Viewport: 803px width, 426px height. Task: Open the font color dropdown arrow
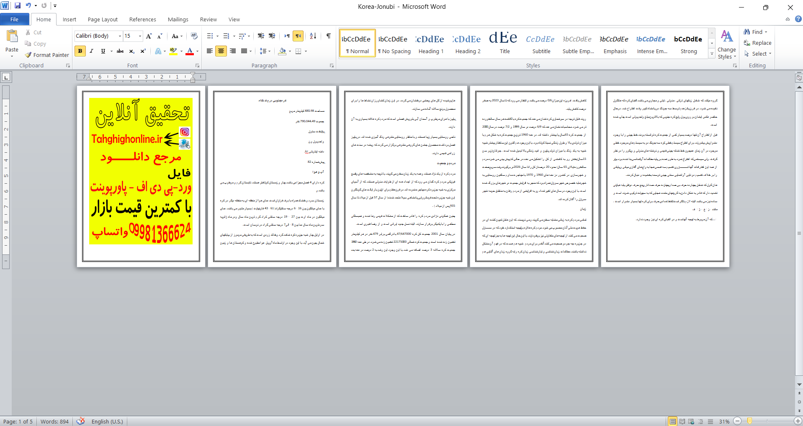[198, 51]
